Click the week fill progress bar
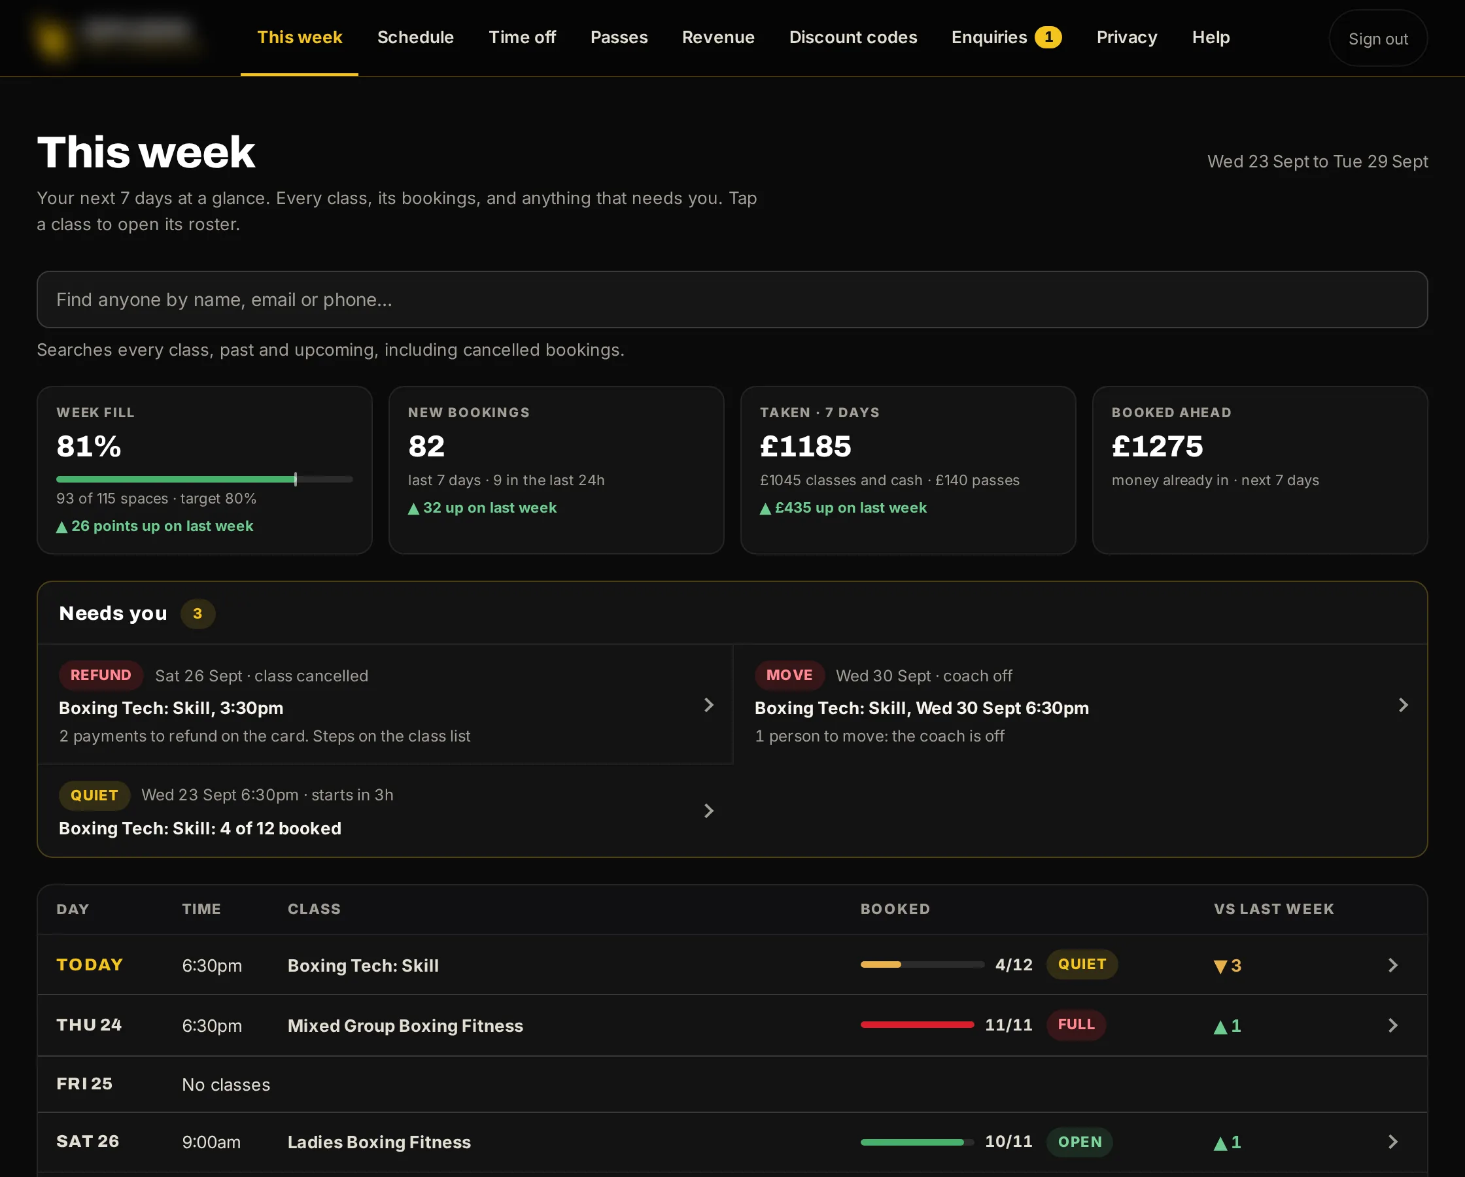The image size is (1465, 1177). coord(205,479)
